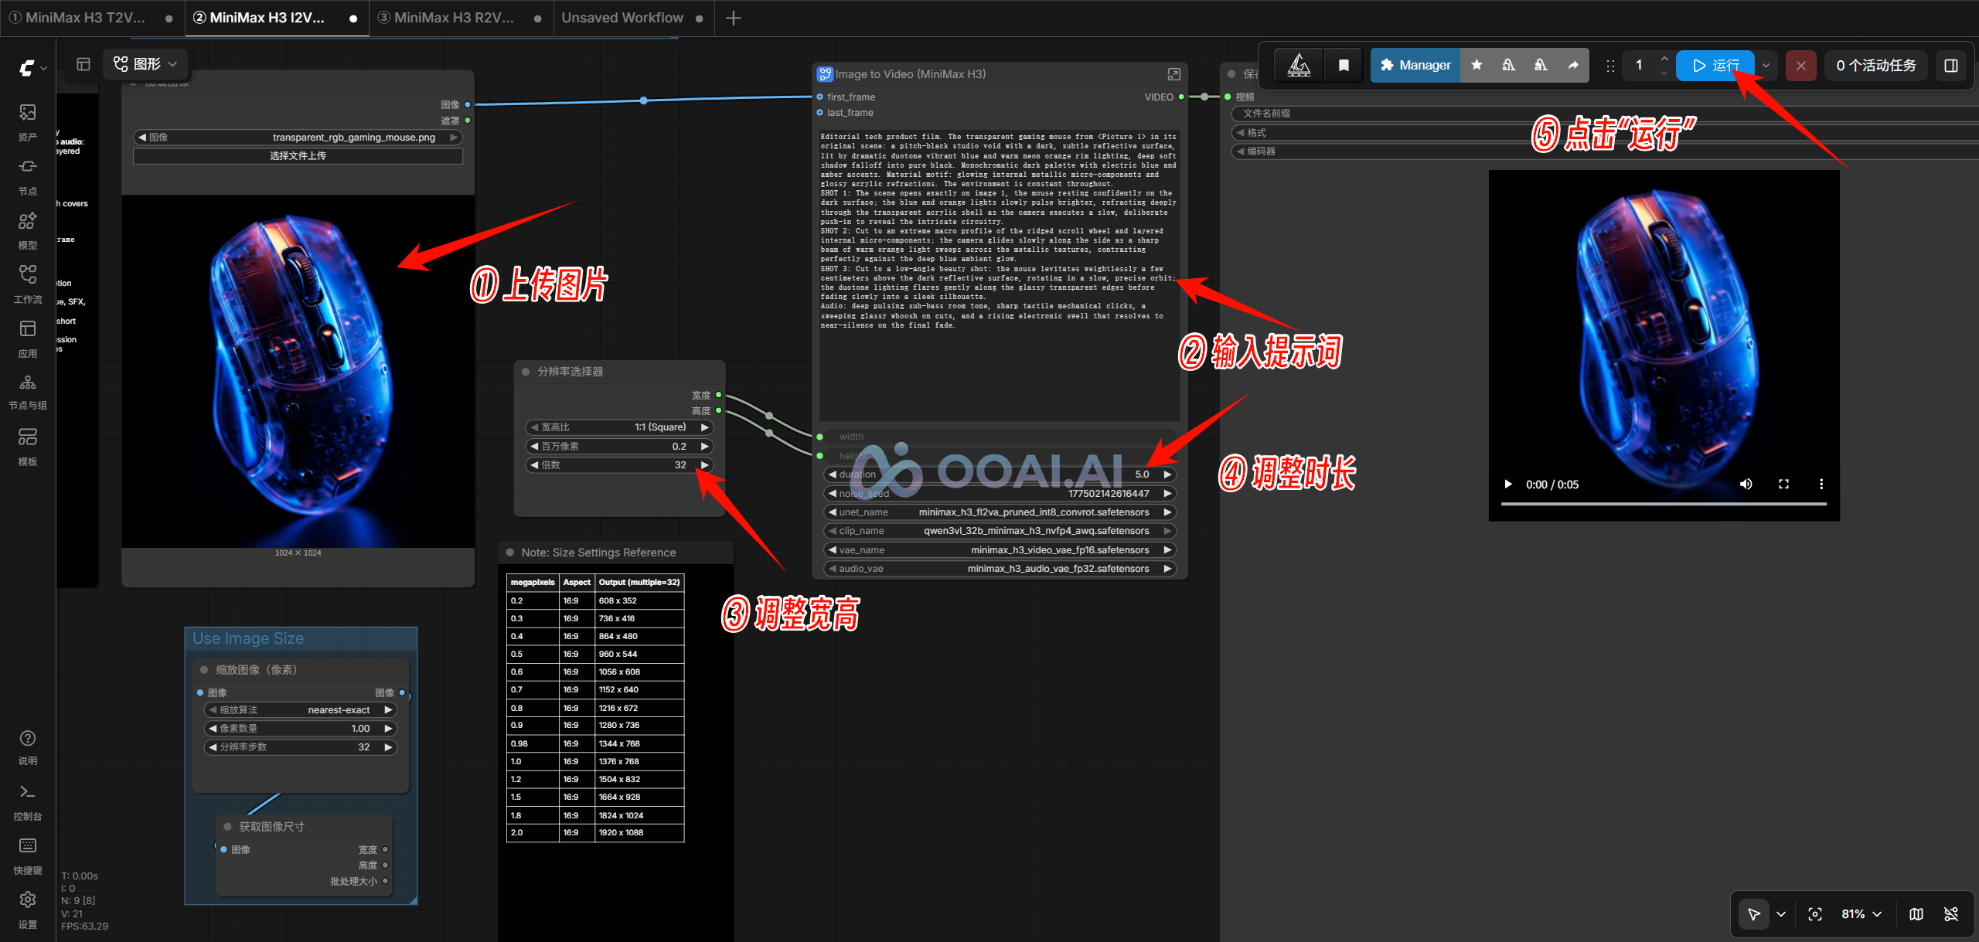Open the 节点 nodes sidebar panel

[x=28, y=176]
